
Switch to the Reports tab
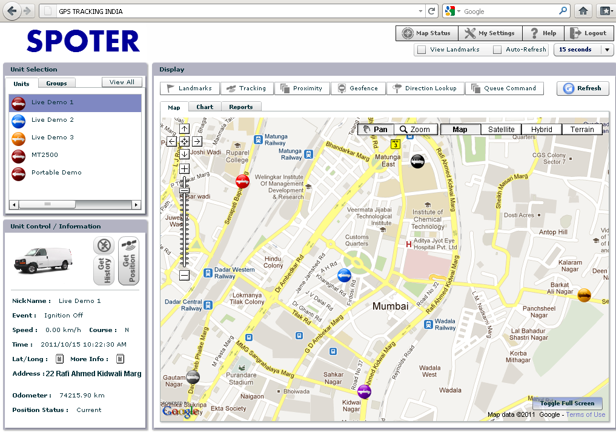[240, 107]
